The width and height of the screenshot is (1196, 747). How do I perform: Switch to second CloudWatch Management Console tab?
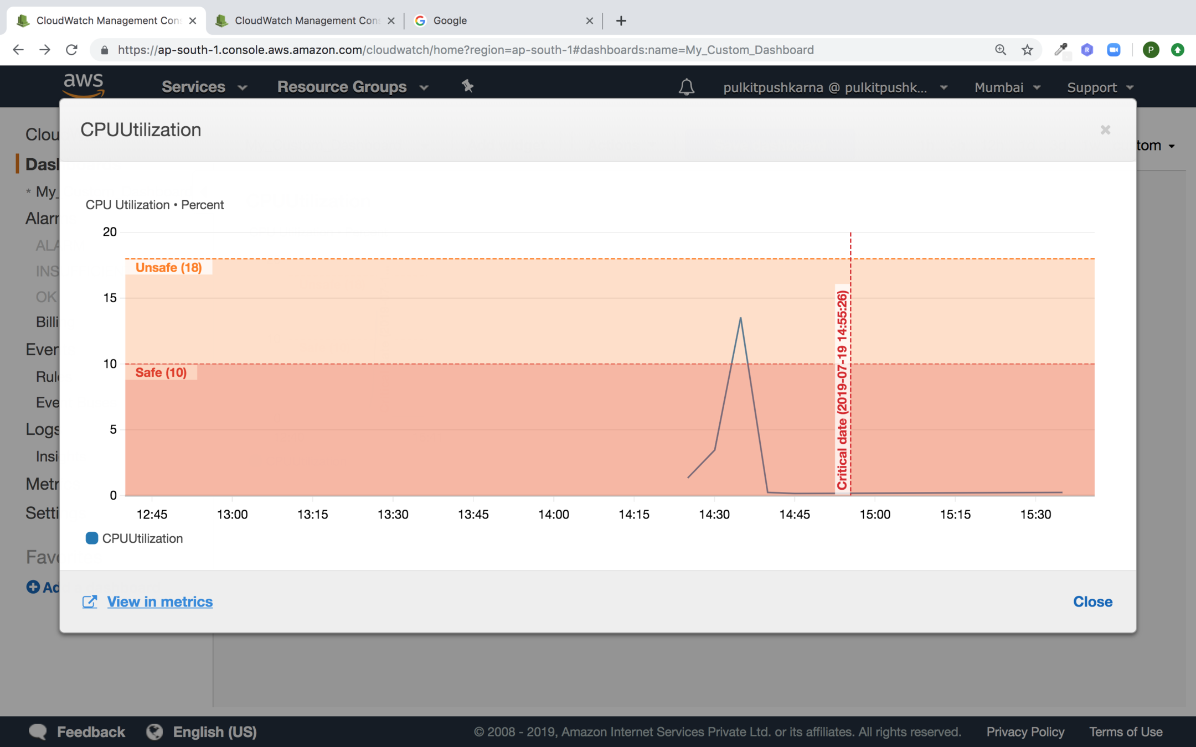tap(305, 21)
